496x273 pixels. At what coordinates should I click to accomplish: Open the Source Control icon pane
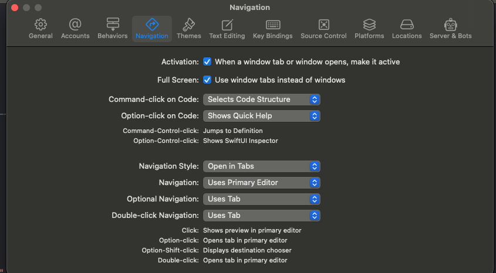323,25
